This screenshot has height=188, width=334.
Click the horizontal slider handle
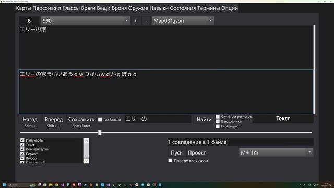100,133
